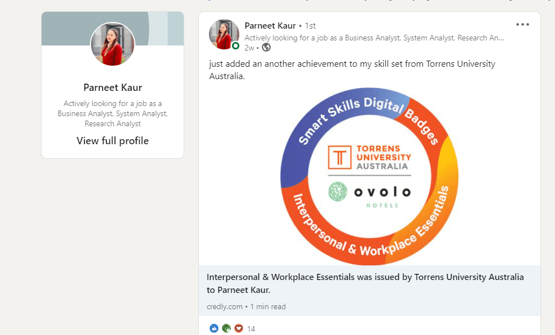555x335 pixels.
Task: Click the post text 'just added an another achievement'
Action: (x=352, y=70)
